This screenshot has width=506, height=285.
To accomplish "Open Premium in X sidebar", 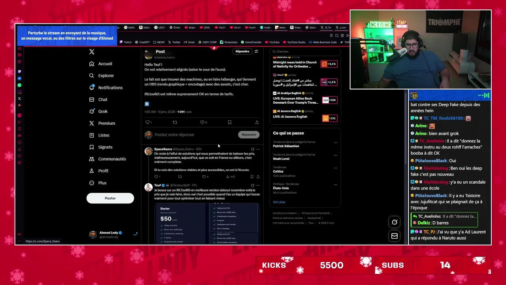I will (x=102, y=123).
